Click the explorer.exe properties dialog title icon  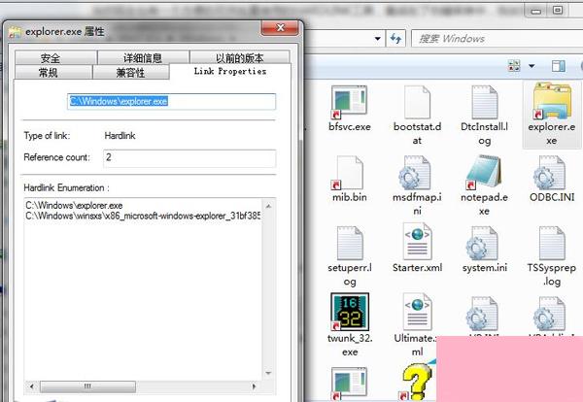(x=15, y=32)
